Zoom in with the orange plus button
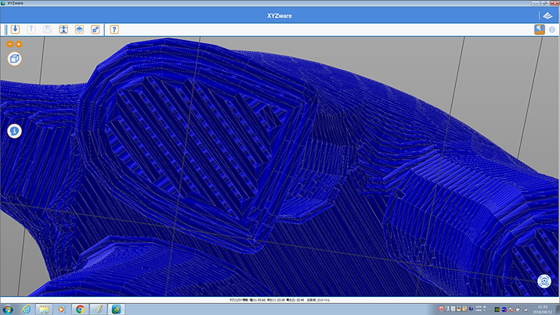This screenshot has height=315, width=560. coord(19,45)
